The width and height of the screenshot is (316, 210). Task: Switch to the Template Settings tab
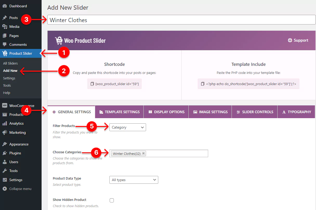119,112
